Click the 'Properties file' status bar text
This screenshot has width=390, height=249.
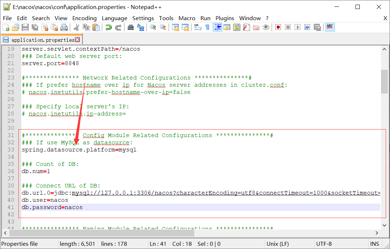[x=20, y=244]
